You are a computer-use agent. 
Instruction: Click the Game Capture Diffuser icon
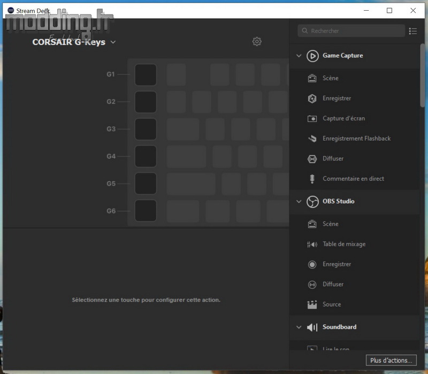point(312,159)
